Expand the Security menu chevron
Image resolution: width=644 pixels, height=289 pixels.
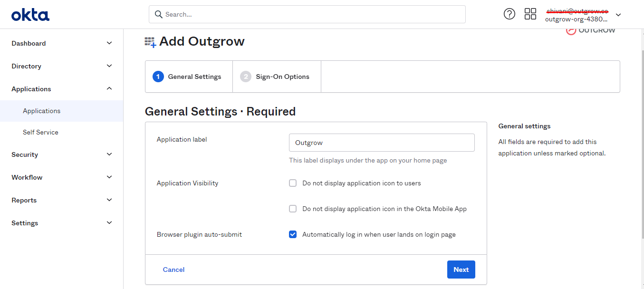pyautogui.click(x=109, y=154)
